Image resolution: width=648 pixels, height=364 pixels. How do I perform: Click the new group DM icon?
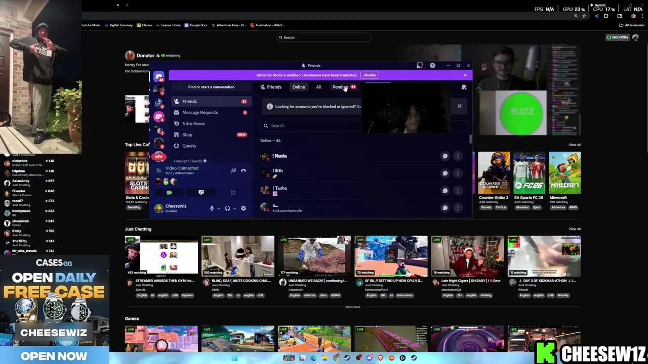click(464, 87)
